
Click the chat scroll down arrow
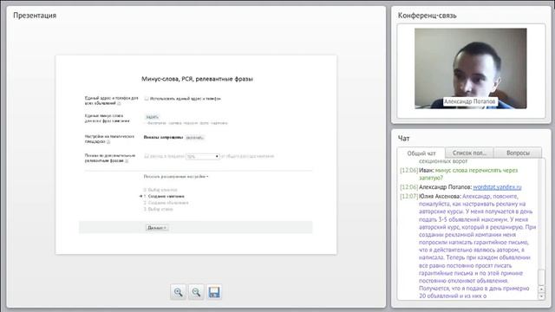[x=541, y=296]
